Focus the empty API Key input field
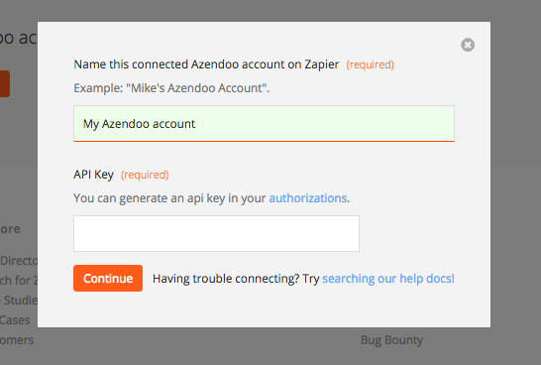The width and height of the screenshot is (541, 365). click(216, 233)
